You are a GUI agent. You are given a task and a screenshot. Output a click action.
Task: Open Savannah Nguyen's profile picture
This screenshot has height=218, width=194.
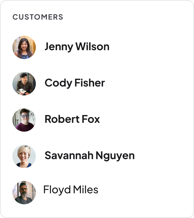[x=24, y=156]
